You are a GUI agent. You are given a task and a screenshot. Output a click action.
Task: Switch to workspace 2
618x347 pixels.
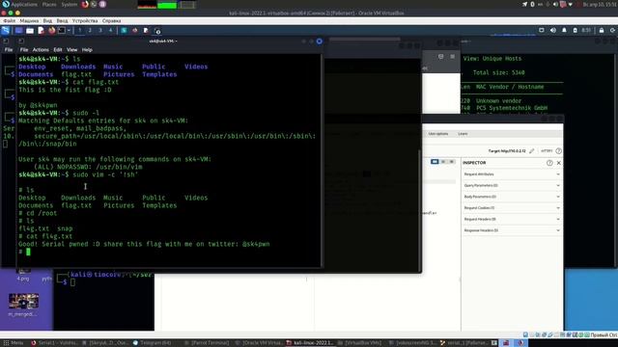coord(90,30)
